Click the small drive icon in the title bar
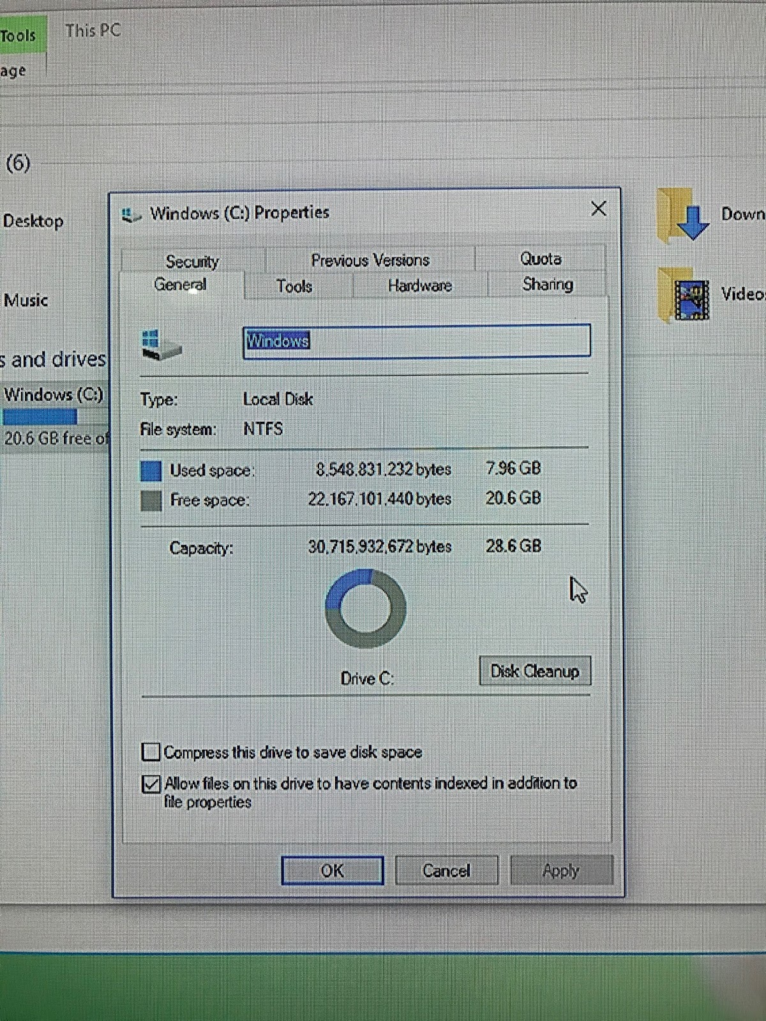This screenshot has width=766, height=1021. pyautogui.click(x=131, y=216)
